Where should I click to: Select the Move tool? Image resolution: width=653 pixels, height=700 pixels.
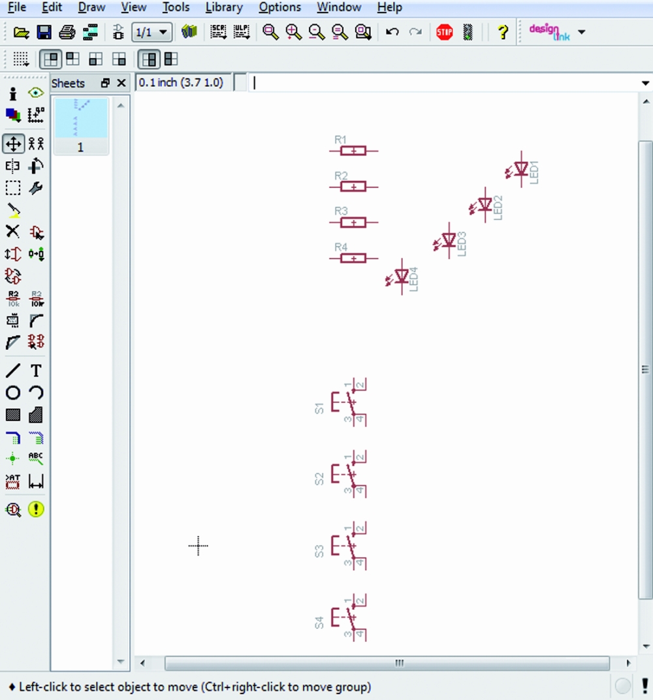(x=13, y=144)
